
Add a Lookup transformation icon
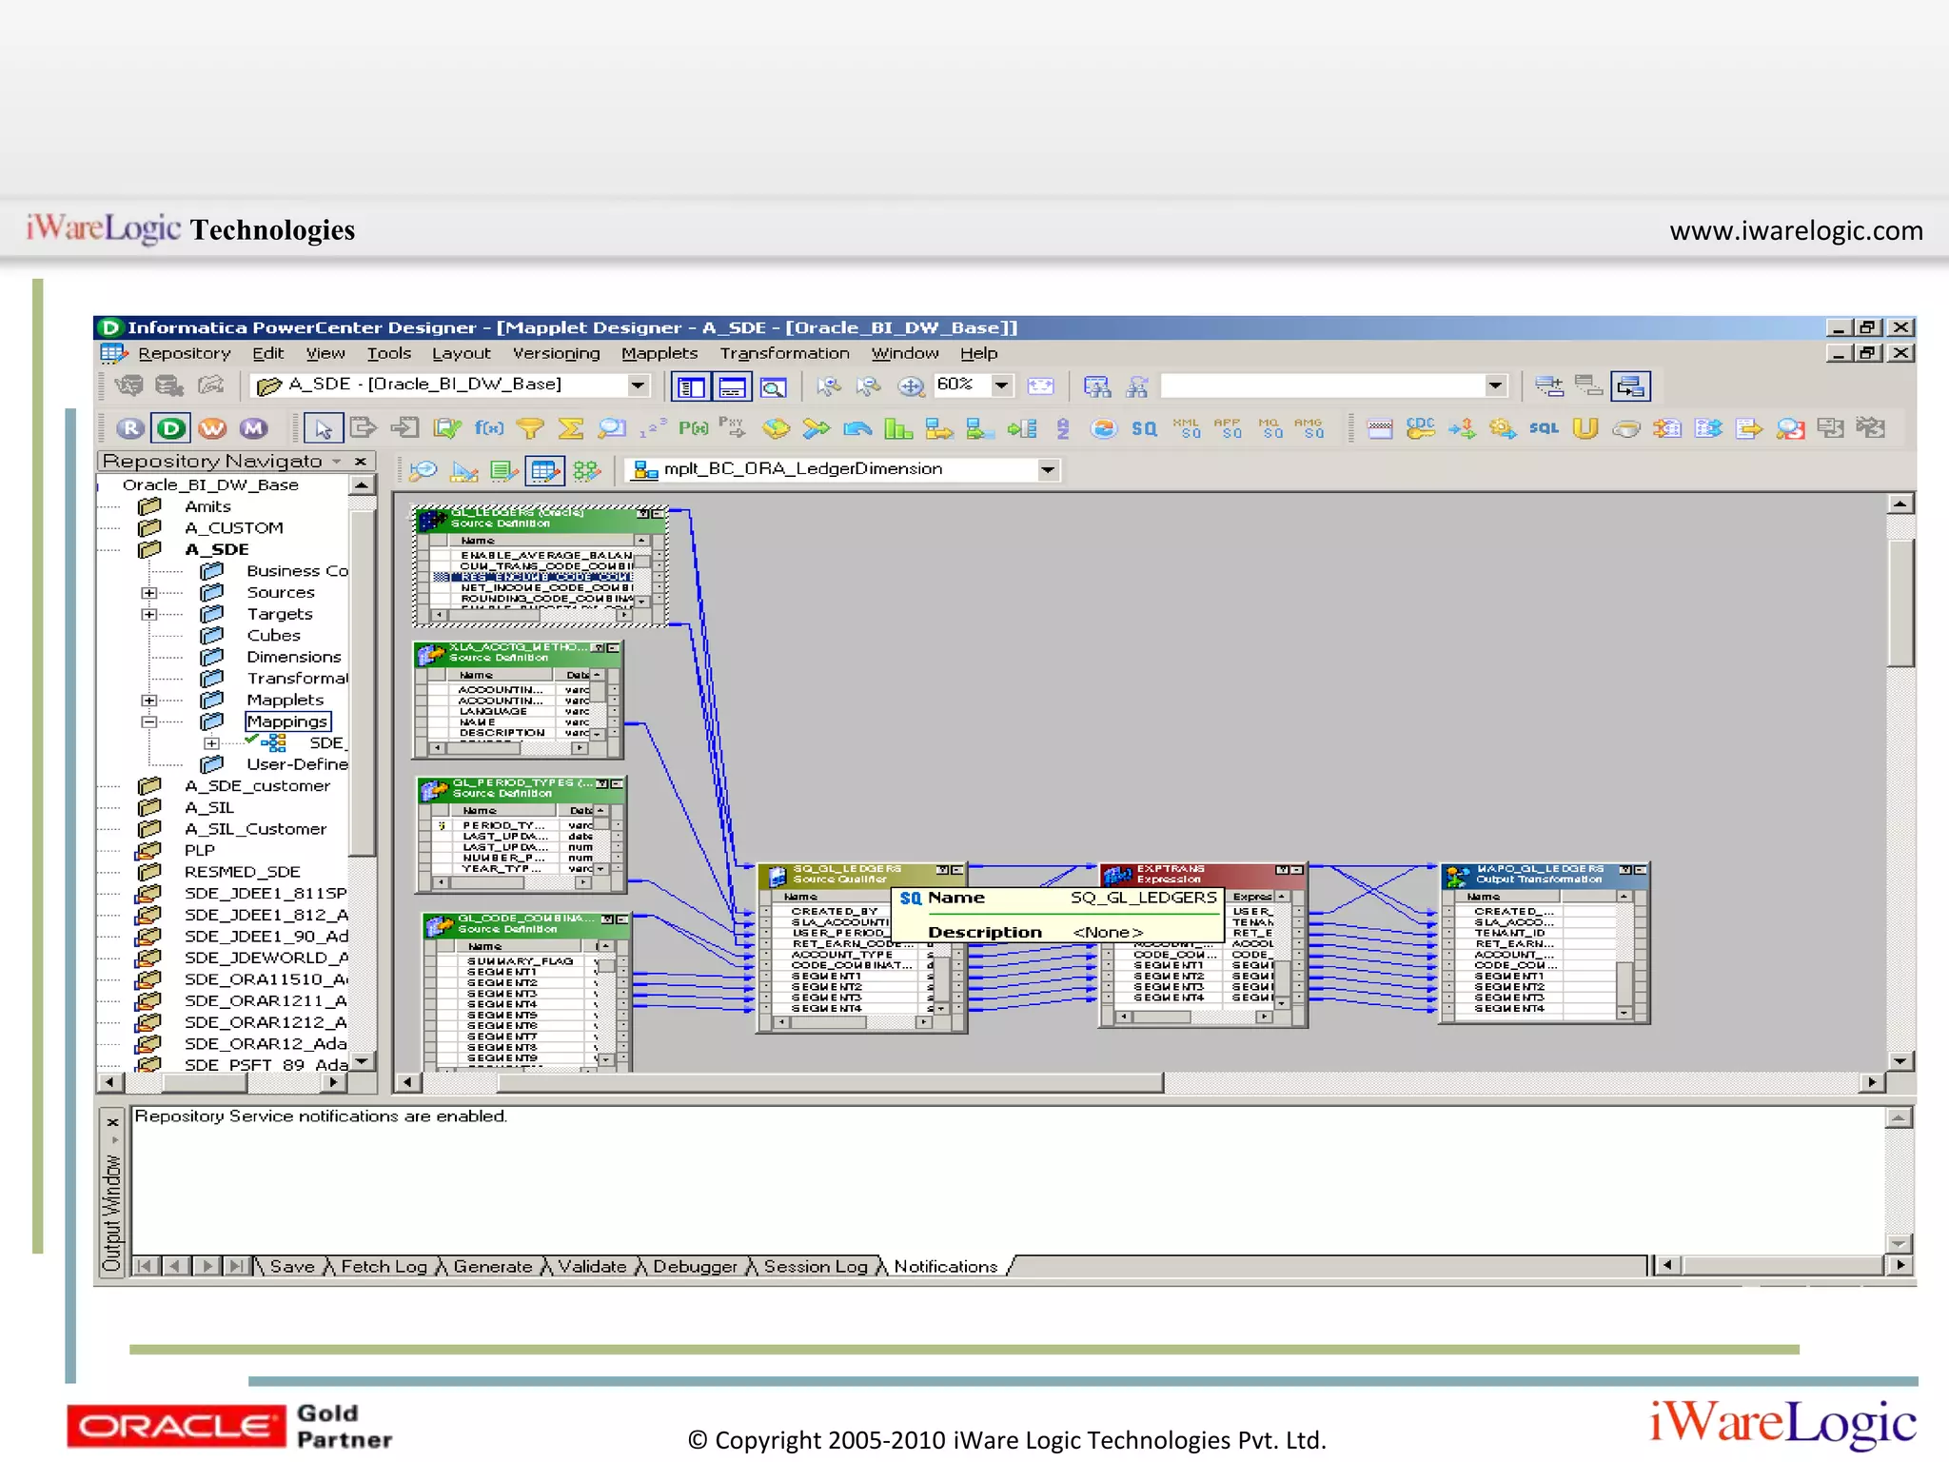[612, 428]
